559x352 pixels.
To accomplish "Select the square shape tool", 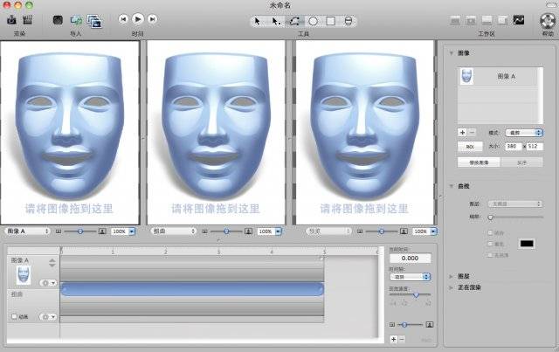I will click(x=331, y=19).
